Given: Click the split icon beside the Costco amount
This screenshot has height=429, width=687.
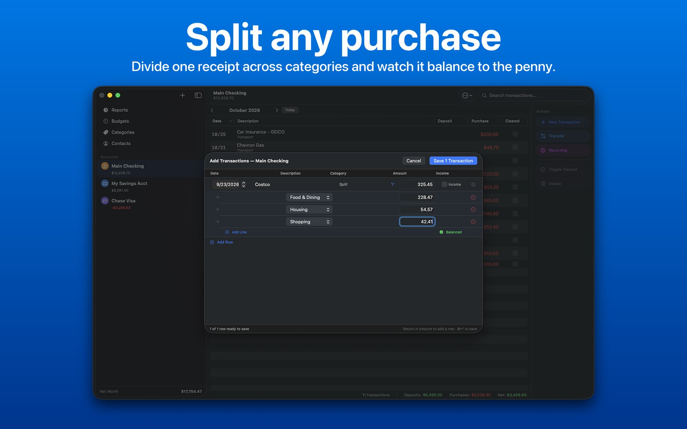Looking at the screenshot, I should (x=392, y=184).
